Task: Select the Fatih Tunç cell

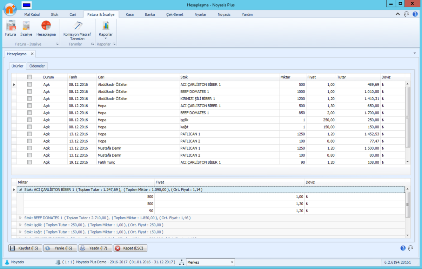Action: [138, 162]
